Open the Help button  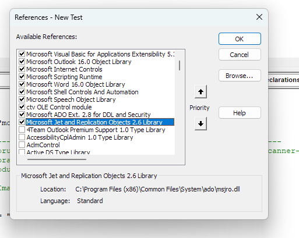[x=240, y=113]
